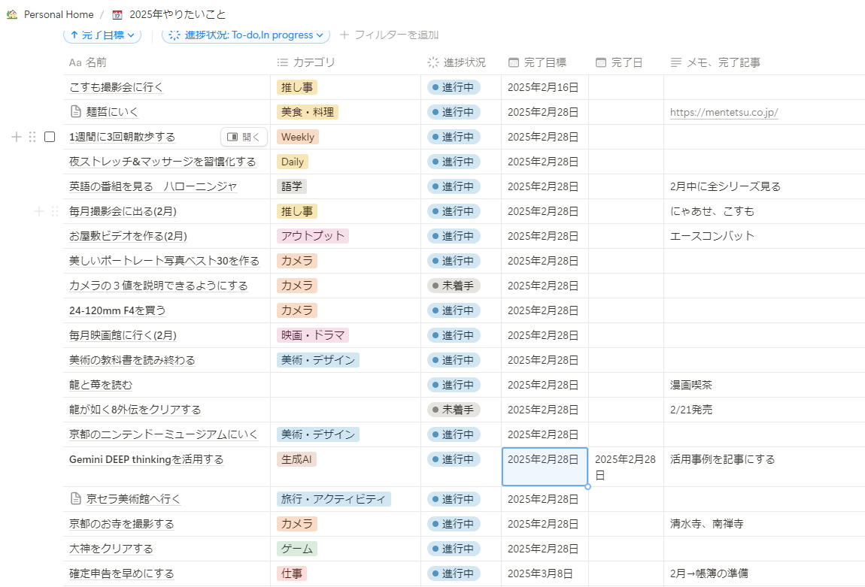Click the plus icon left of 1週間に3回朝散歩する
865x587 pixels.
[17, 137]
